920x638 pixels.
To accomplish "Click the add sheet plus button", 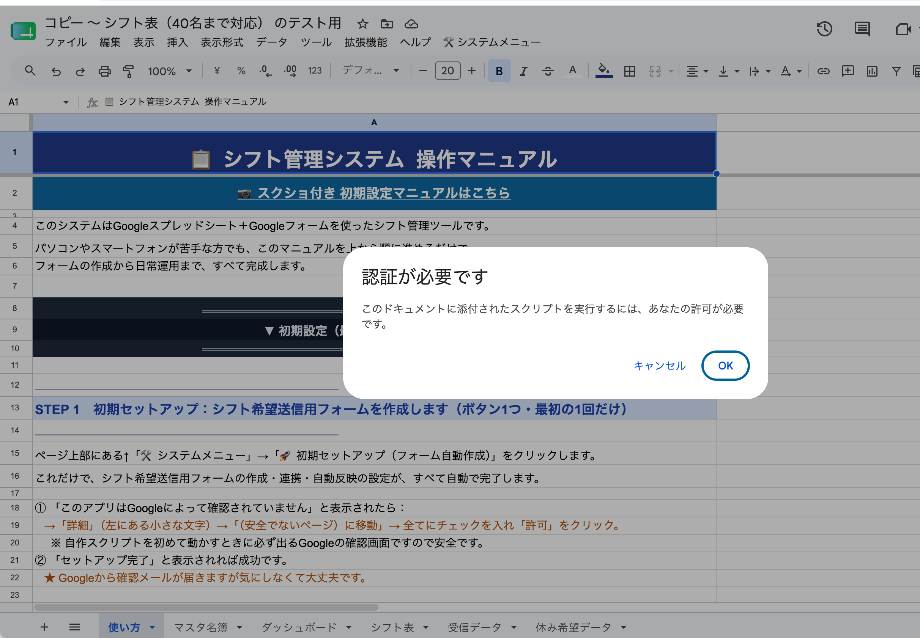I will (x=44, y=627).
